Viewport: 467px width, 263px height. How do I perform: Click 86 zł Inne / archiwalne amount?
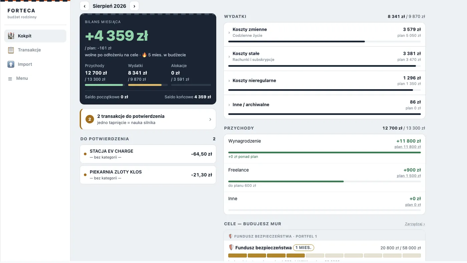(415, 102)
